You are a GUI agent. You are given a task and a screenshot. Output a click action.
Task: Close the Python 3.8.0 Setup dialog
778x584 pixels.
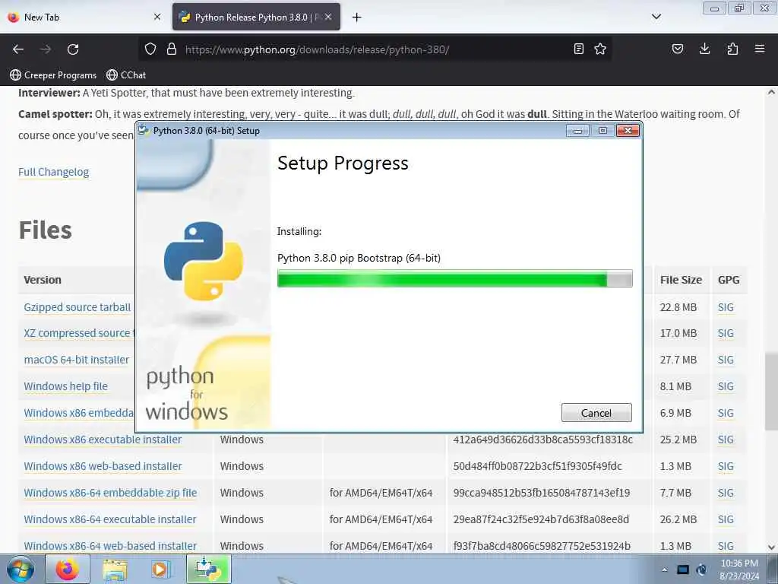(628, 131)
